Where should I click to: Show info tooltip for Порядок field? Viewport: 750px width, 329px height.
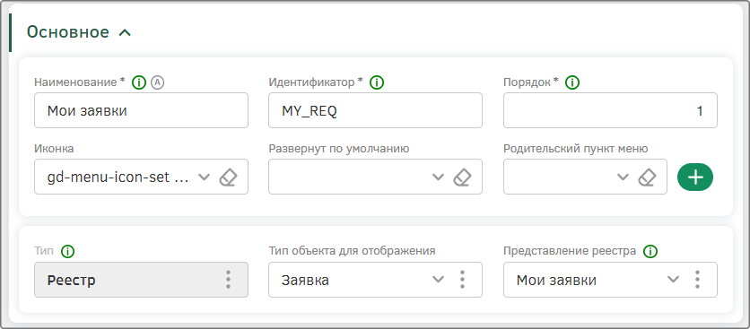572,82
